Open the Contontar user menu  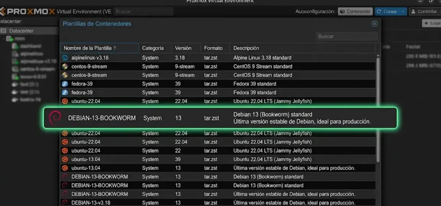click(x=425, y=11)
